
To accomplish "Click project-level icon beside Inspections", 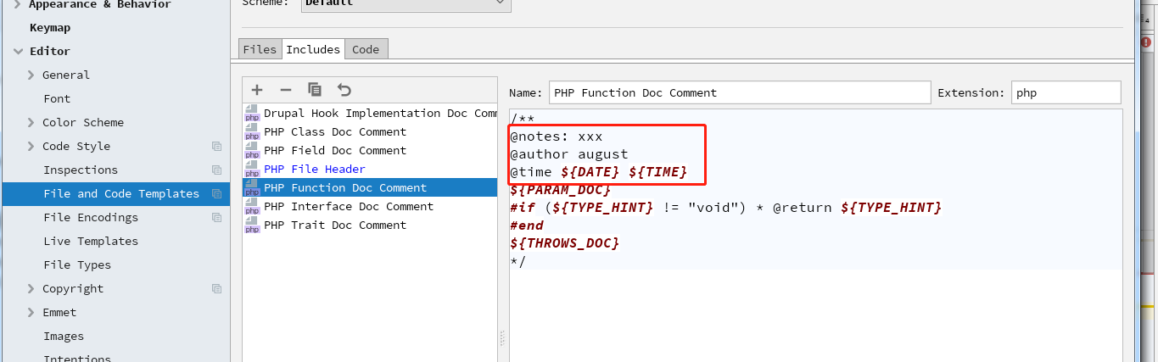I will pos(216,170).
